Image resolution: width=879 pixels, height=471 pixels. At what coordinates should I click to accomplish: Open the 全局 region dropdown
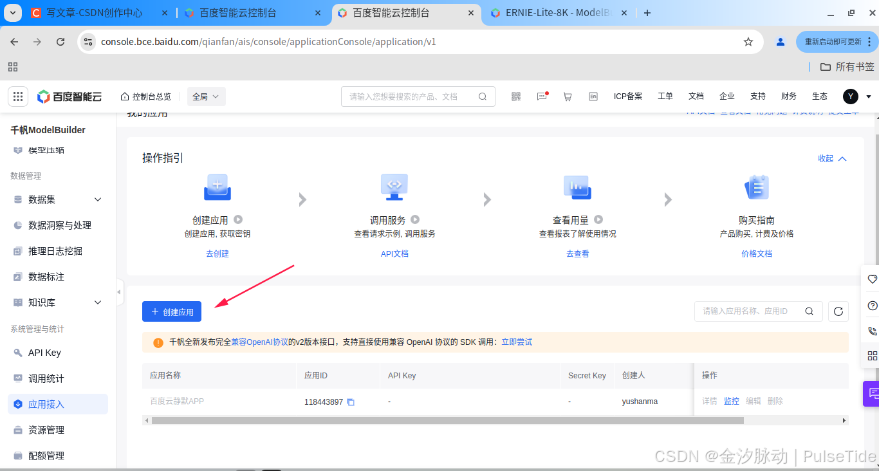point(206,97)
